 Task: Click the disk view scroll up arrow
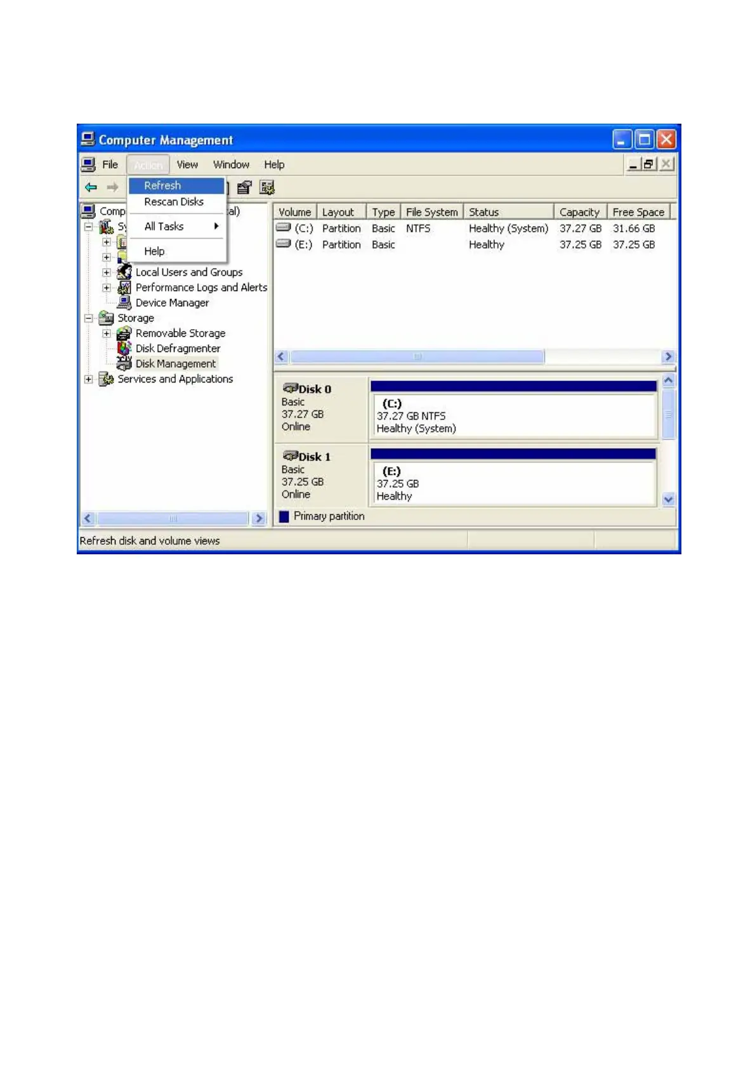click(x=668, y=381)
